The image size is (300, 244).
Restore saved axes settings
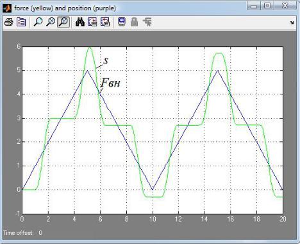pyautogui.click(x=105, y=22)
